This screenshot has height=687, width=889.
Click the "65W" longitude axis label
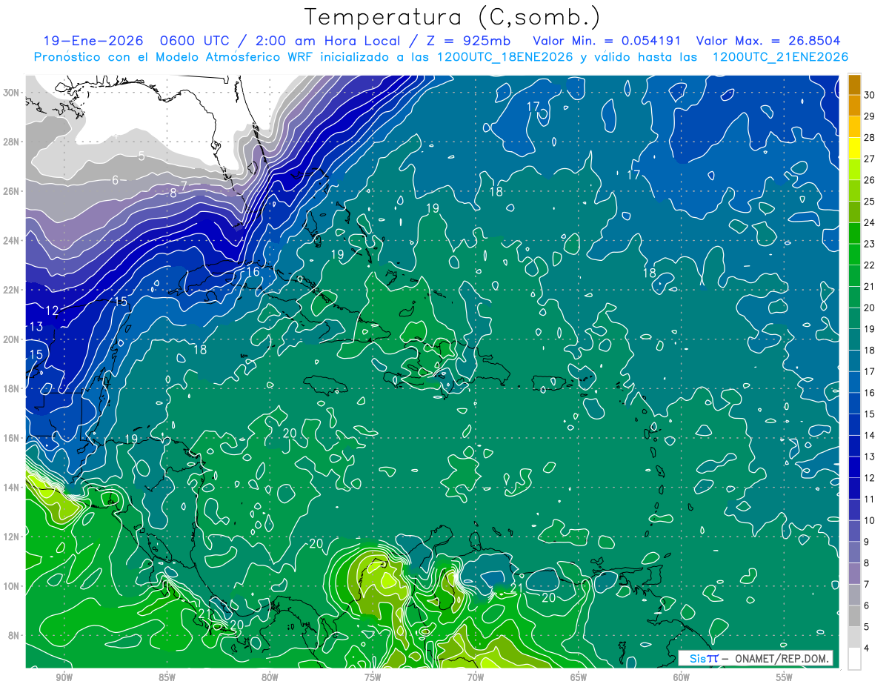tap(579, 677)
